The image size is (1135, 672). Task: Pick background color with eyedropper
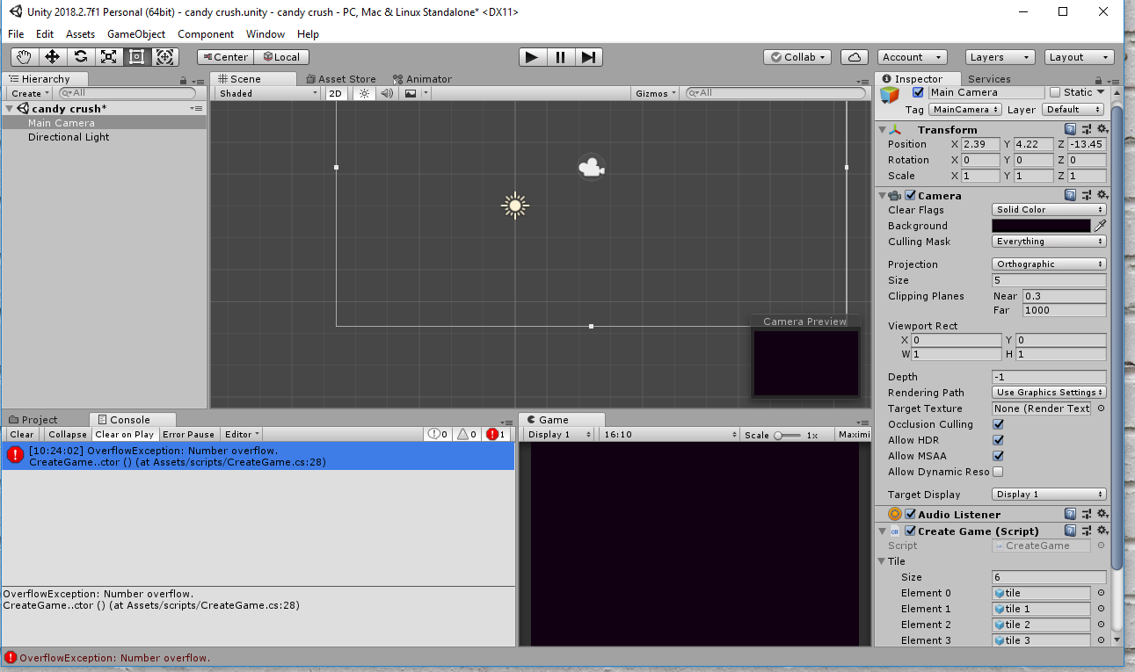tap(1100, 226)
